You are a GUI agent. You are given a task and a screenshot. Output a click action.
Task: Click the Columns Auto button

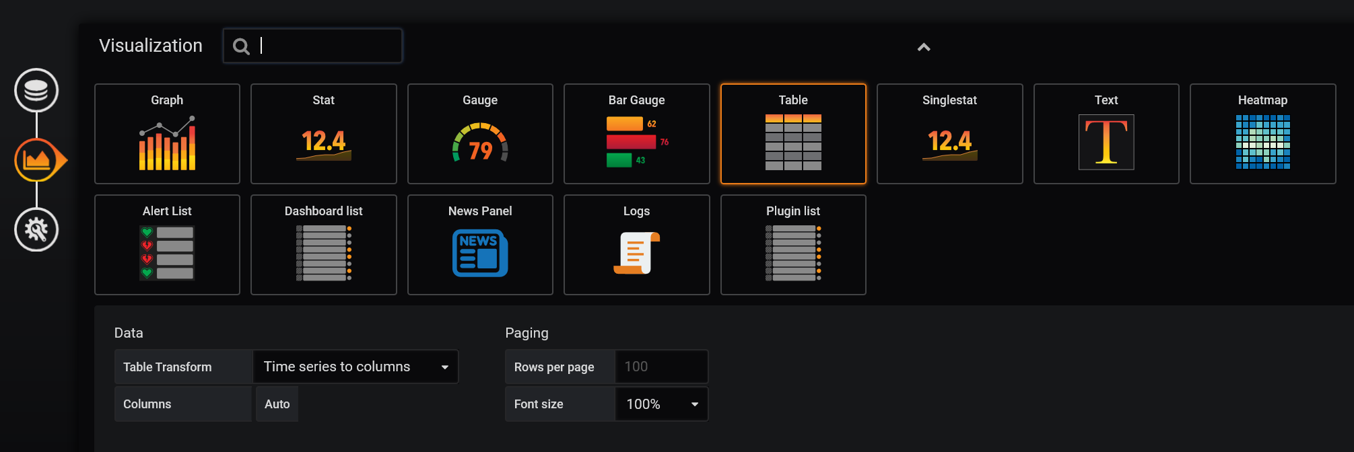point(277,404)
